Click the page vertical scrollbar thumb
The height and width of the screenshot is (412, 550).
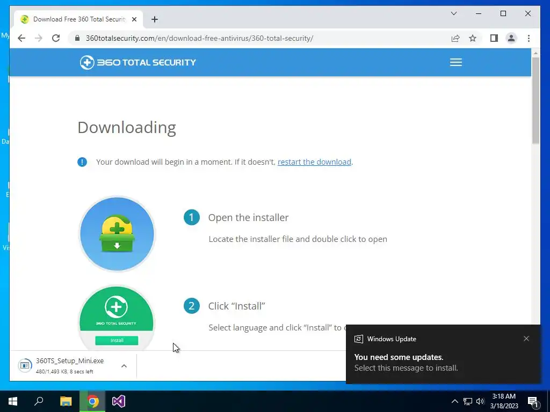[535, 100]
